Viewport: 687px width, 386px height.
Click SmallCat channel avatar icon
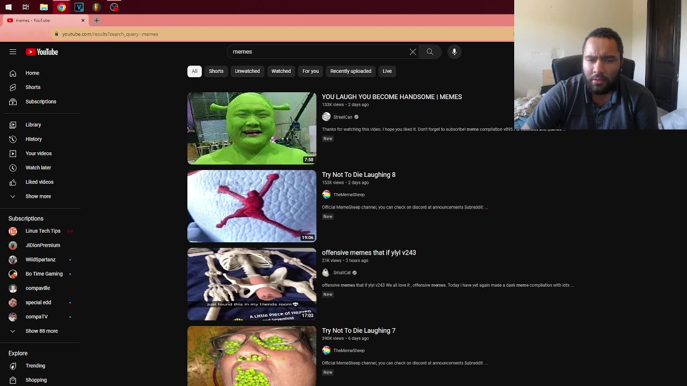point(326,272)
